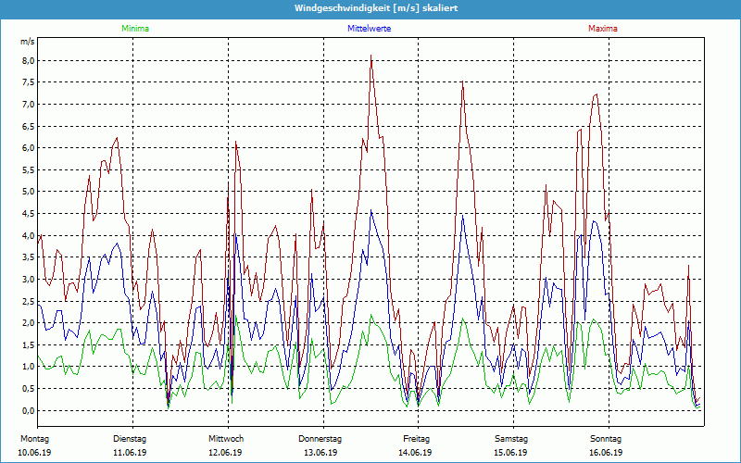
Task: Click the 0,5 y-axis value
Action: pyautogui.click(x=27, y=389)
